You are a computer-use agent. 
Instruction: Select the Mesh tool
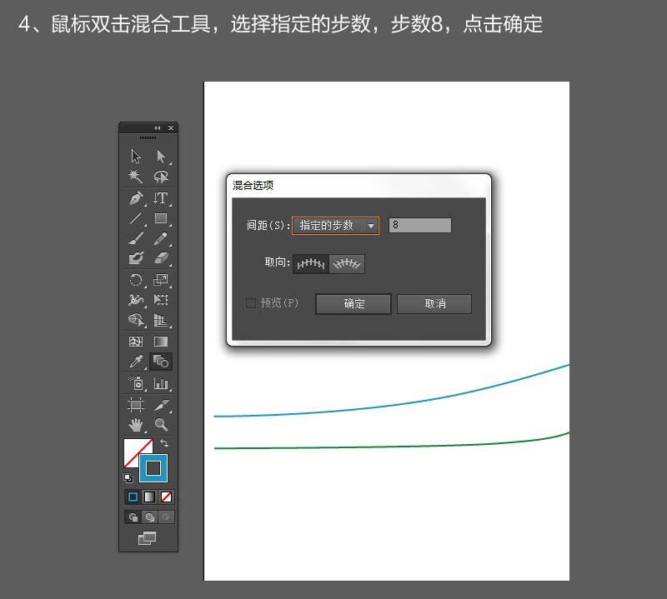click(x=136, y=342)
